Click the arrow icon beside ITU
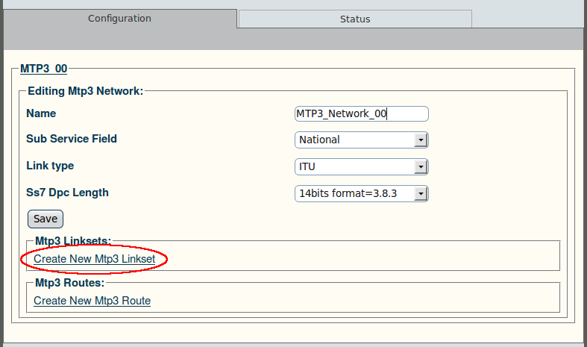Image resolution: width=587 pixels, height=347 pixels. pyautogui.click(x=421, y=167)
